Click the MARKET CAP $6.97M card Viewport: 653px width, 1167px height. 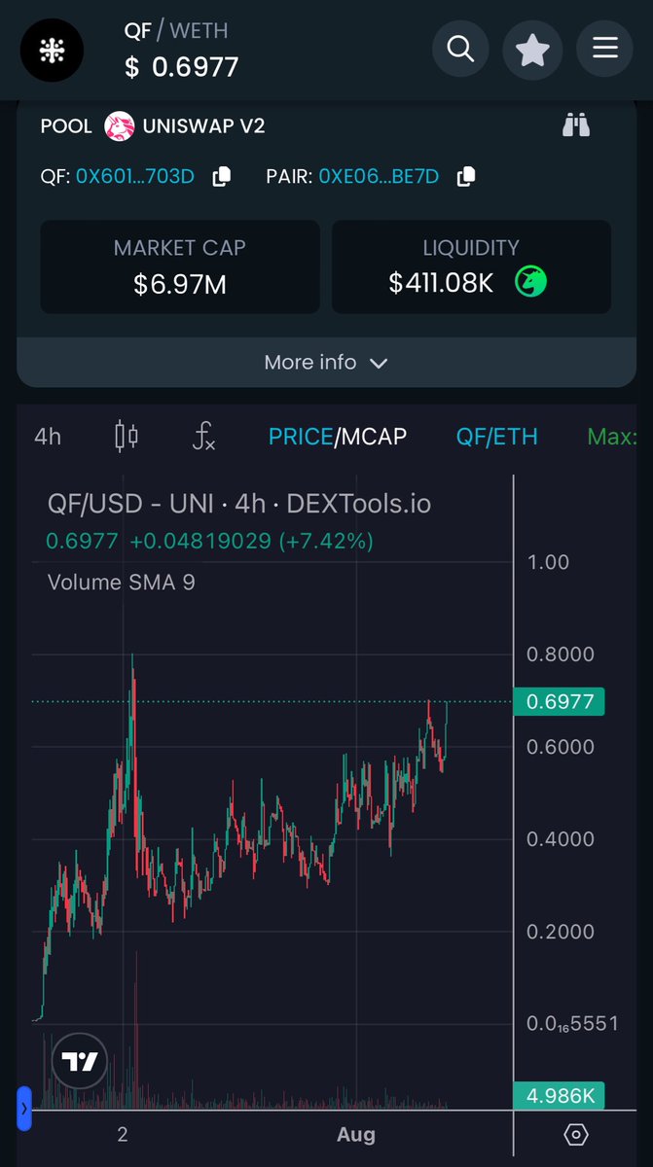[180, 266]
